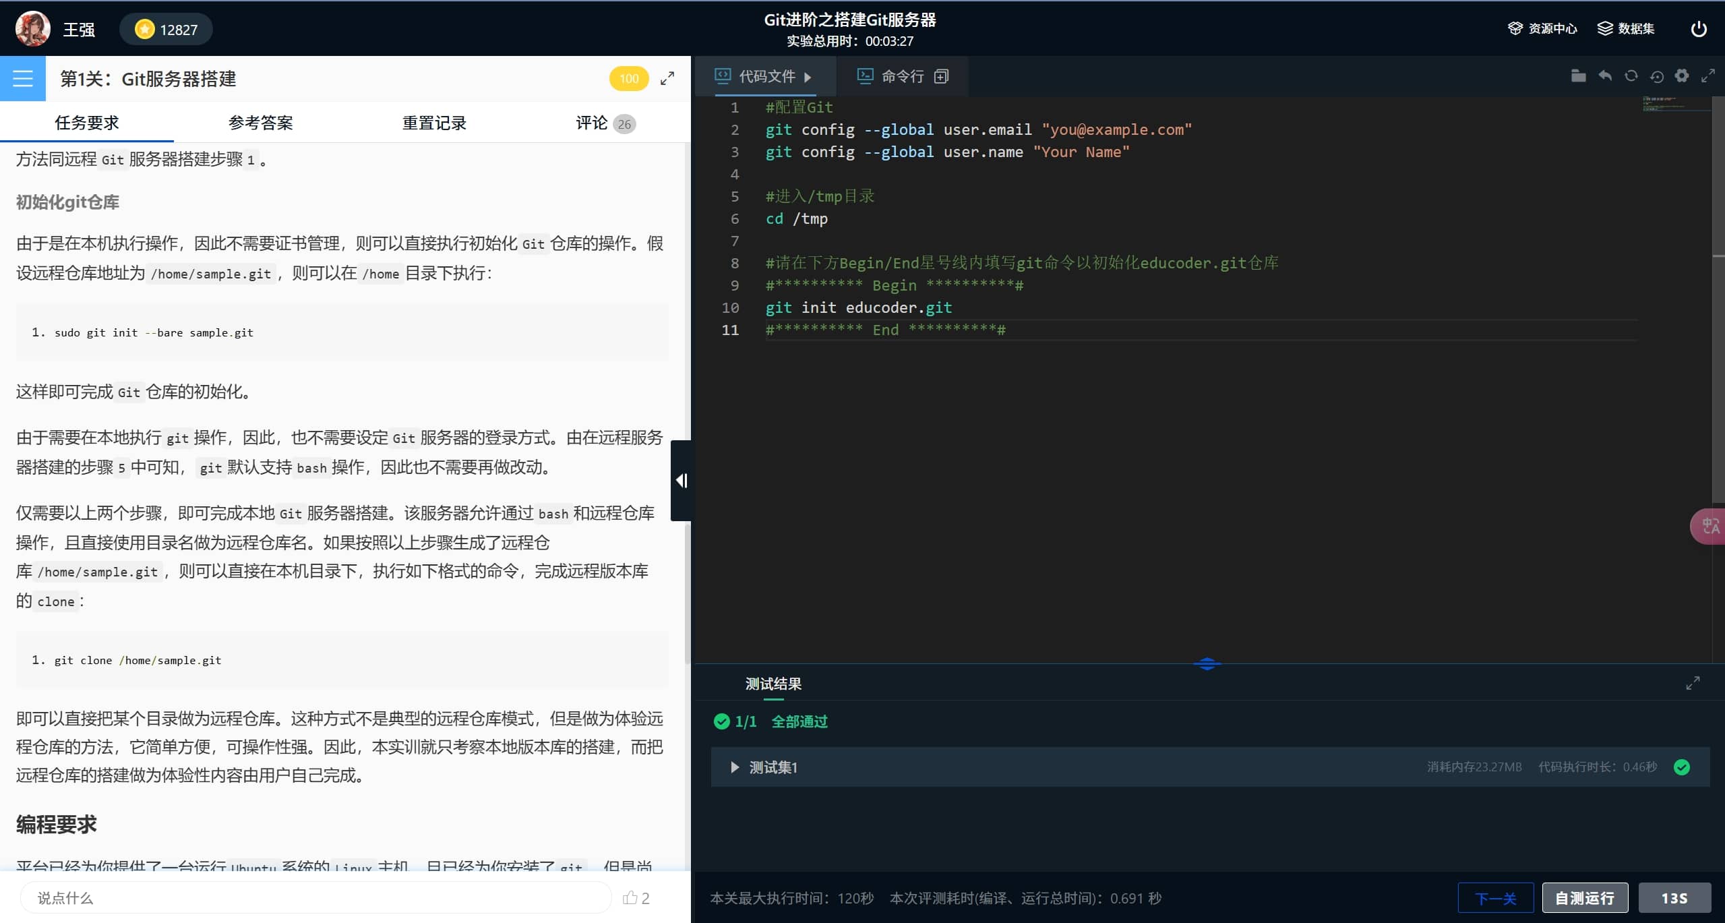Click line number 11 in gutter
The width and height of the screenshot is (1725, 923).
click(730, 330)
